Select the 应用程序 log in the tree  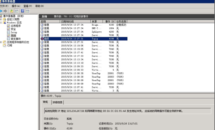(x=16, y=26)
